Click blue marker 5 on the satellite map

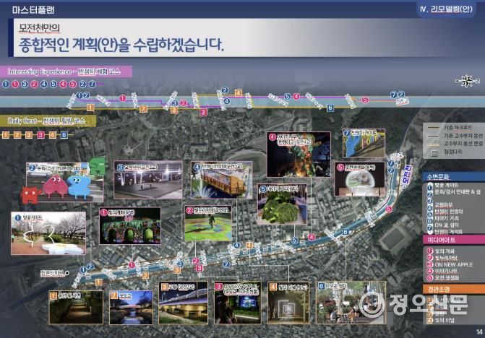(294, 240)
